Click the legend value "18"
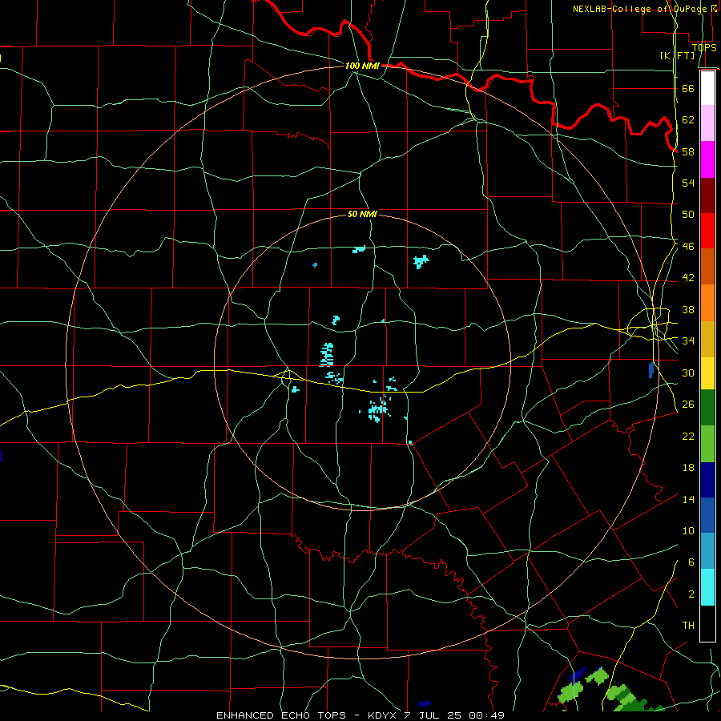 pos(688,468)
